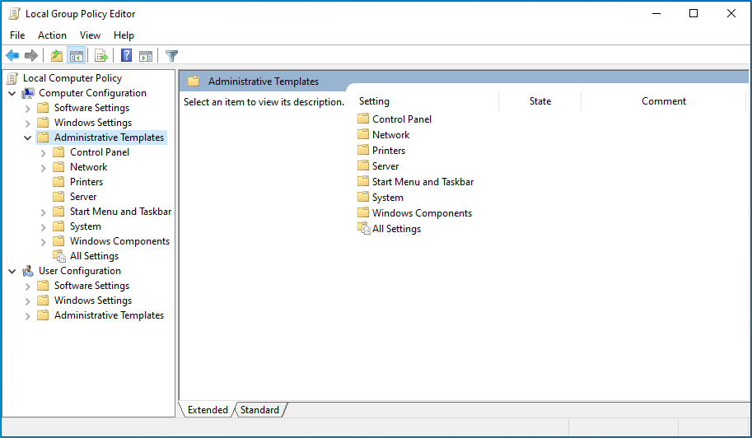Image resolution: width=752 pixels, height=438 pixels.
Task: Select Local Computer Policy root node
Action: click(72, 78)
